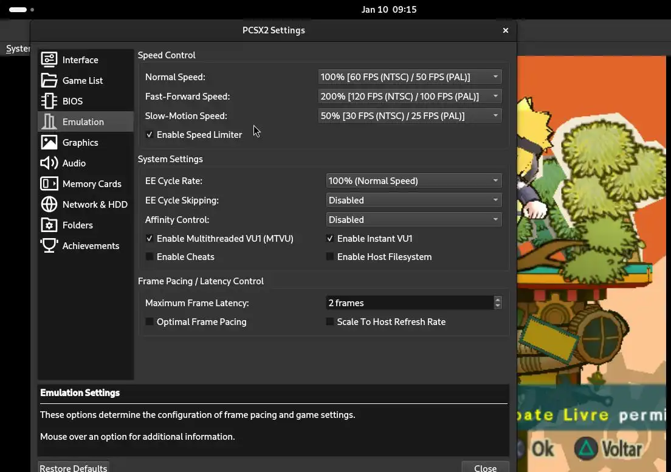
Task: Open the Interface settings icon
Action: tap(49, 60)
